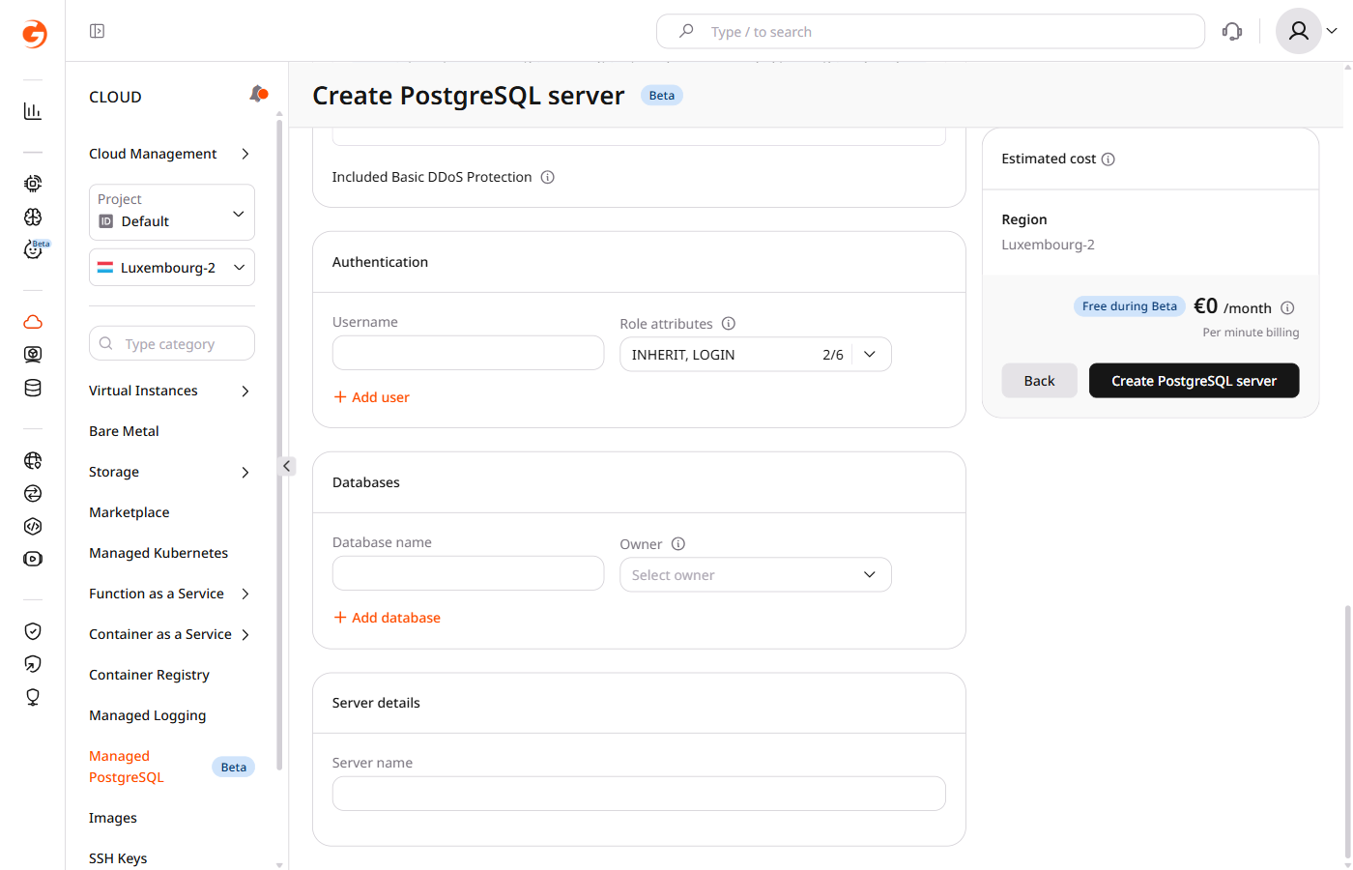Screen dimensions: 1353x870
Task: Open the user profile avatar
Action: coord(1299,31)
